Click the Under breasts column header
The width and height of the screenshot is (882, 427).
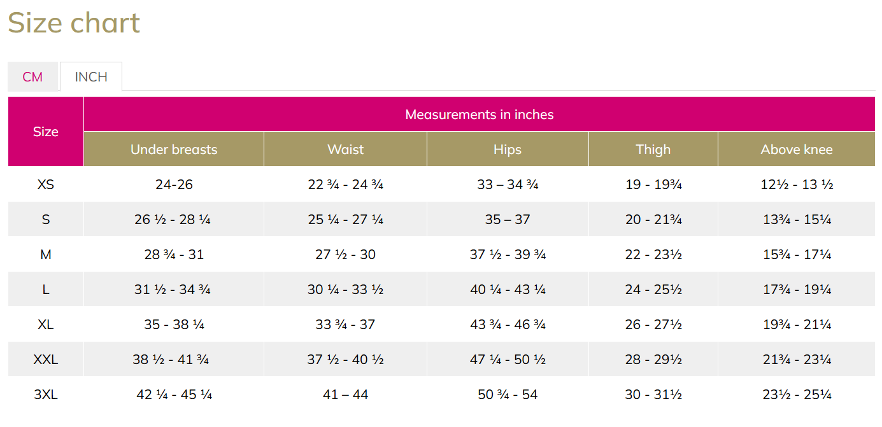click(174, 150)
